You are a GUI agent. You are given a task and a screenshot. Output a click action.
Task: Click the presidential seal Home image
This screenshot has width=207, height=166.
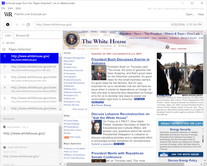click(x=72, y=41)
